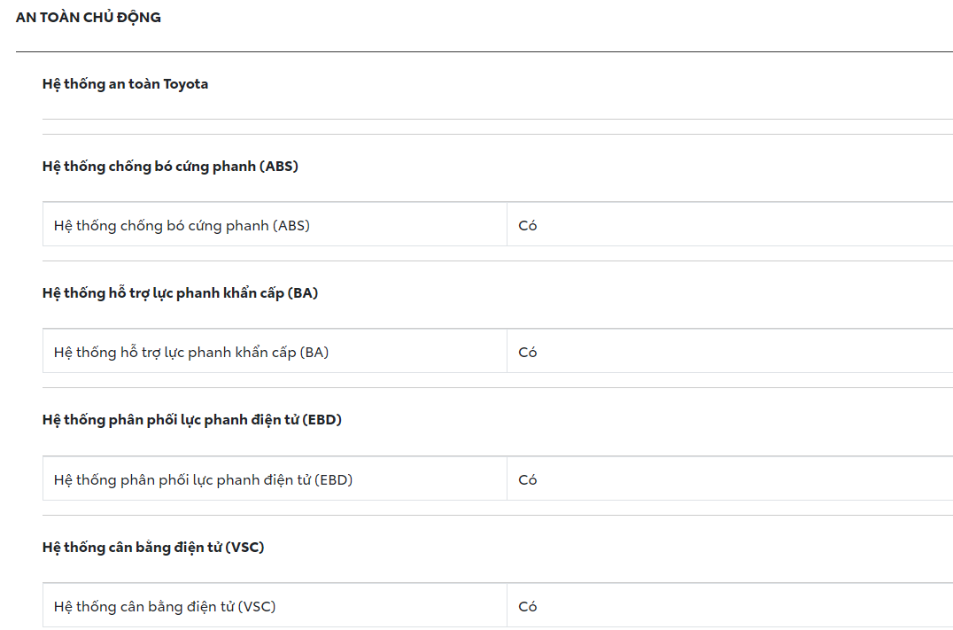Viewport: 953px width, 630px height.
Task: Collapse the bold cân bằng điện tử (VSC) heading
Action: coord(153,548)
